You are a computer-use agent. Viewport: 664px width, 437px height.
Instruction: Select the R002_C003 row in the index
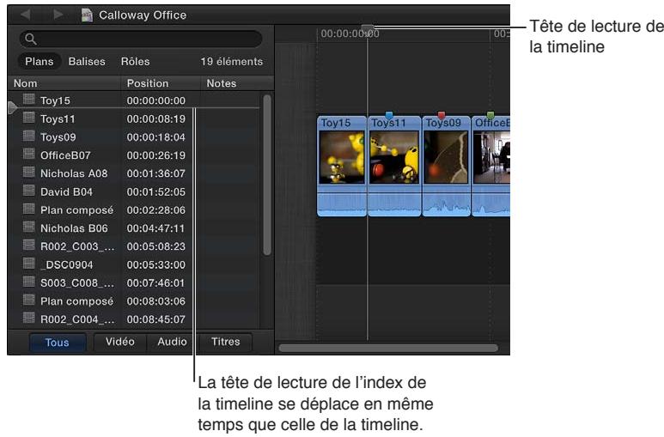click(x=133, y=246)
